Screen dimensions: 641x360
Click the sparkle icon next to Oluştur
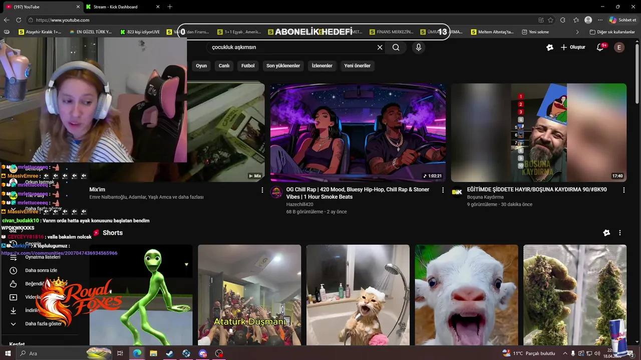[550, 47]
